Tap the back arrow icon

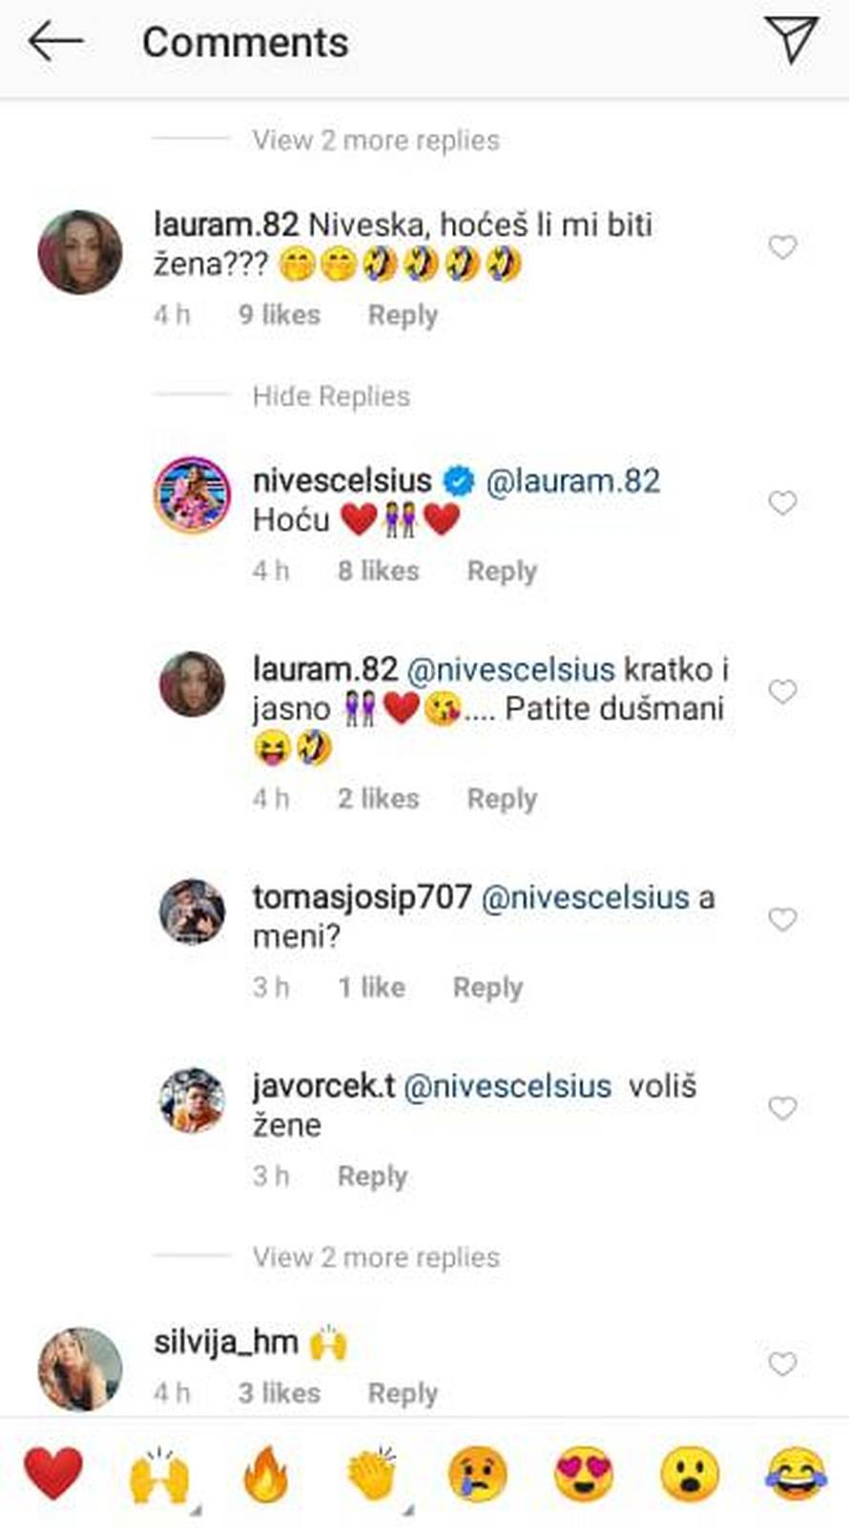click(x=55, y=42)
